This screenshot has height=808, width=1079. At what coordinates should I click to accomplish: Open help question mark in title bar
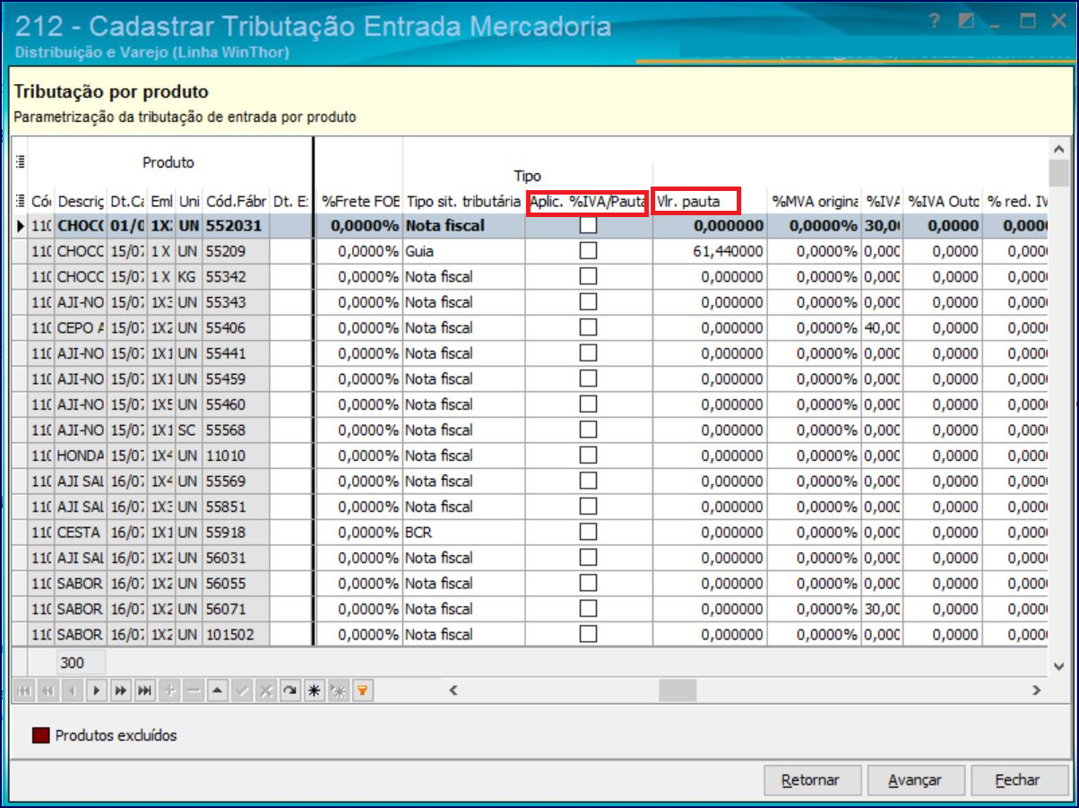coord(935,22)
